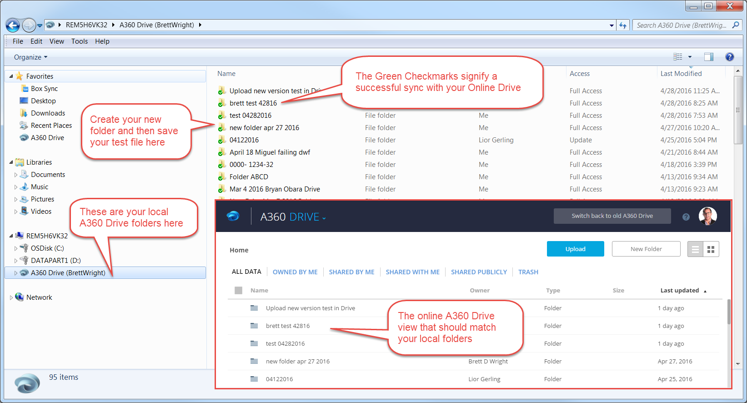Click the Recent Places icon
The height and width of the screenshot is (403, 747).
coord(24,125)
